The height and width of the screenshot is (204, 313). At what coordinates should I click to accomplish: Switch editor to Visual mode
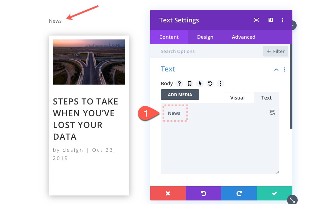[x=237, y=98]
